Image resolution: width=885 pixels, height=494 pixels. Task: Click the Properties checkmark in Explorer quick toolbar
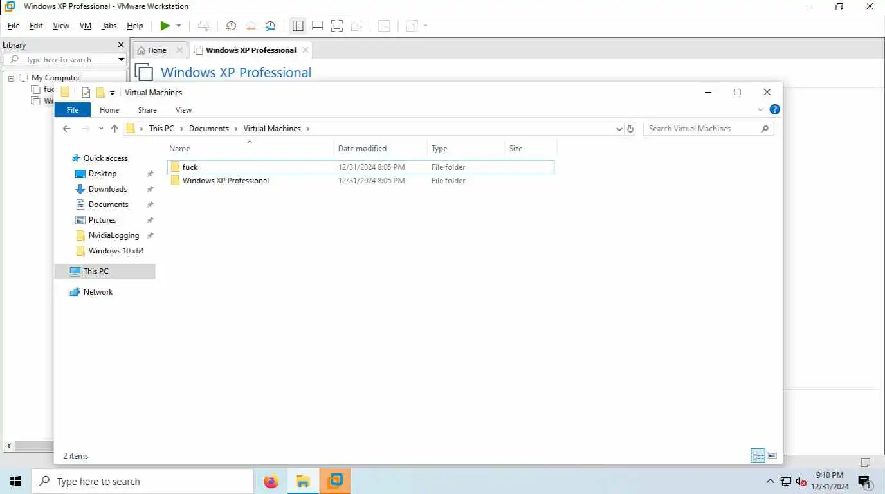[86, 93]
